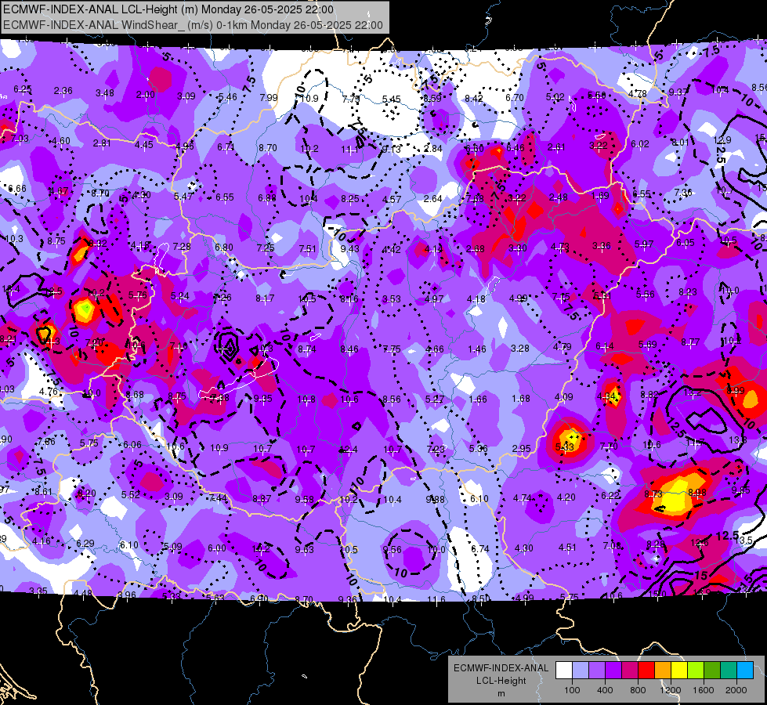Click the wind shear value 4.57
Viewport: 767px width, 705px height.
coord(392,199)
